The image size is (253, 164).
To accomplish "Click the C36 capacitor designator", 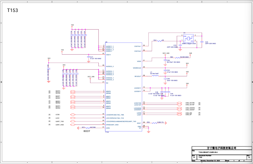I will pos(168,79).
